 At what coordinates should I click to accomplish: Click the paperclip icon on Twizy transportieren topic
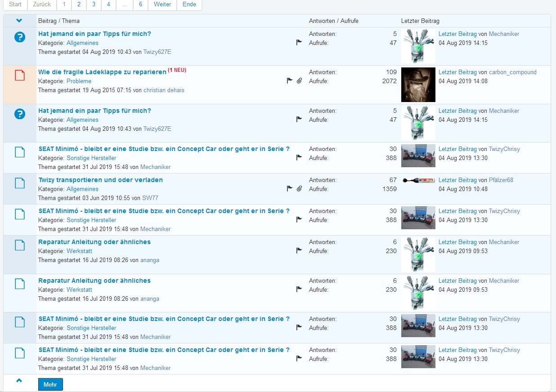(x=300, y=189)
